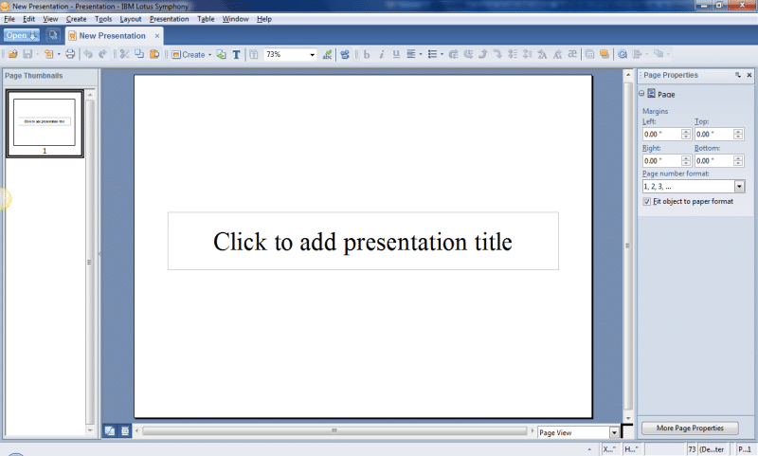Click the More Page Properties button
The image size is (758, 456).
pyautogui.click(x=689, y=429)
